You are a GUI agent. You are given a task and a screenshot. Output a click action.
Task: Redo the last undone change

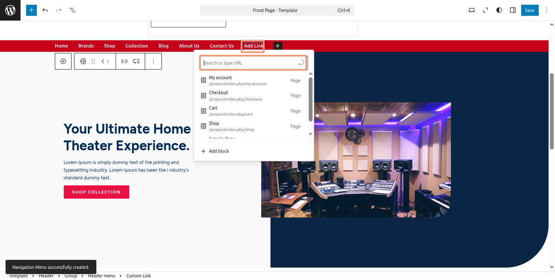click(59, 10)
